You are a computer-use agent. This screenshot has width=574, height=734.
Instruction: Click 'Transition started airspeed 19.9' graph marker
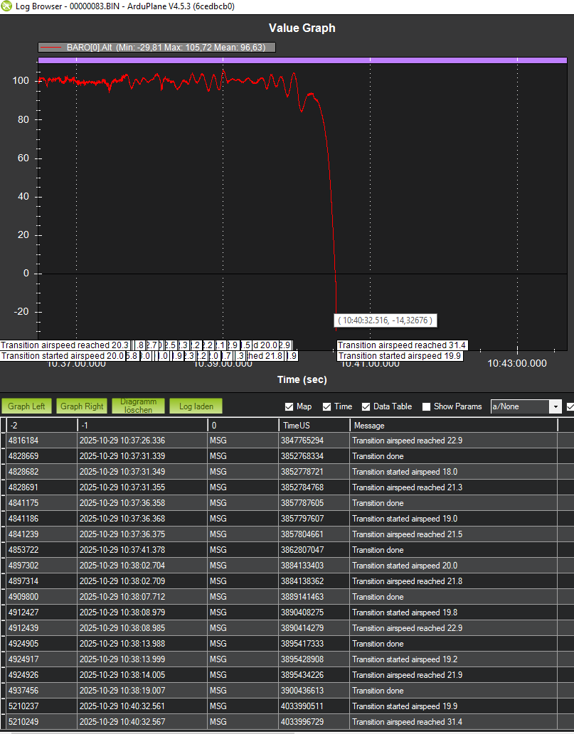pos(400,356)
